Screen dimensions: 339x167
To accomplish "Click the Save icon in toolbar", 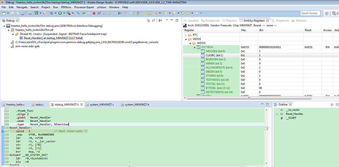I will [x=12, y=13].
